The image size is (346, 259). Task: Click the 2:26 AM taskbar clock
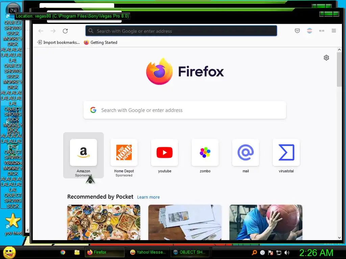tap(316, 253)
